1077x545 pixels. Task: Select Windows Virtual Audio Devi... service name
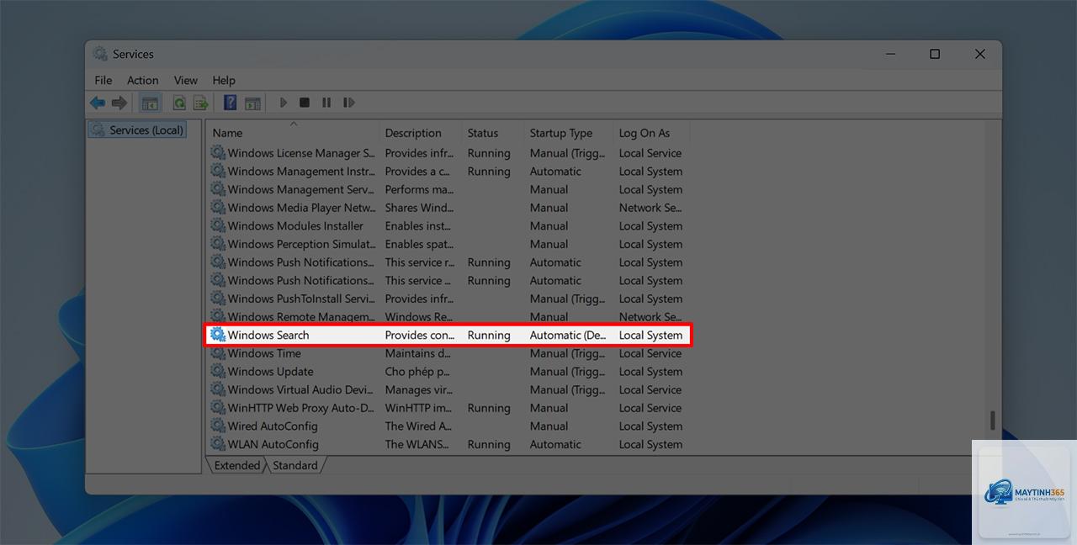300,389
